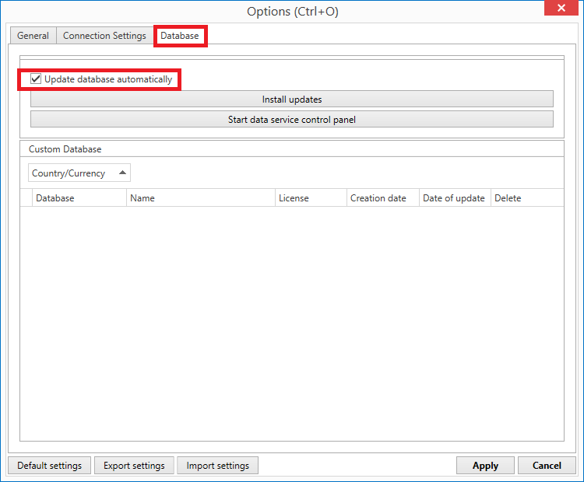Screen dimensions: 584x482
Task: Switch to the General tab
Action: [33, 36]
